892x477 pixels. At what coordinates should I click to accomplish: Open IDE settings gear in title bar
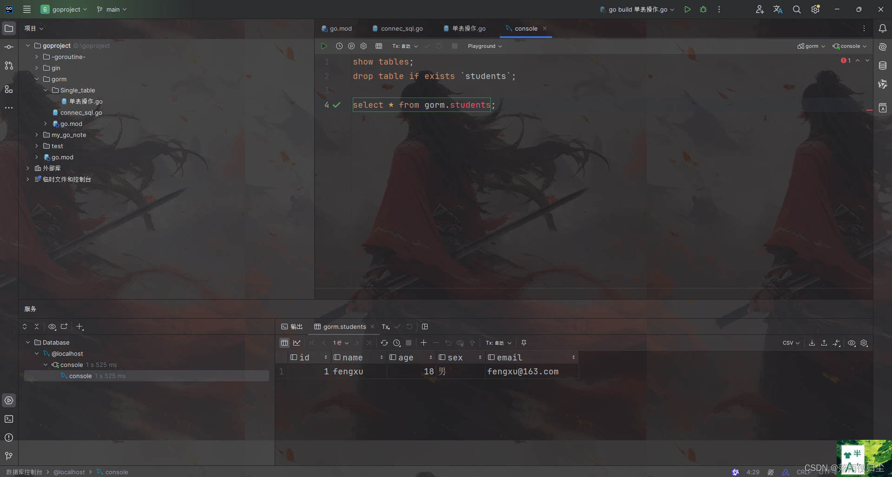coord(815,9)
